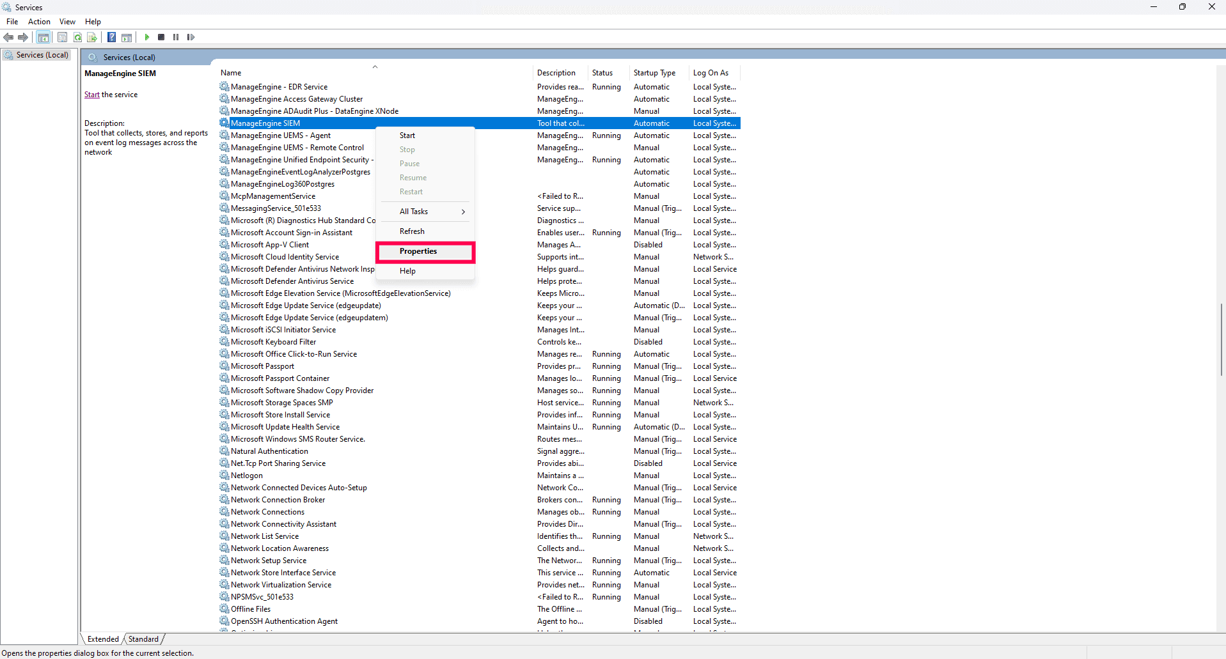Click the green Start Service play icon
Viewport: 1226px width, 659px height.
(x=146, y=37)
